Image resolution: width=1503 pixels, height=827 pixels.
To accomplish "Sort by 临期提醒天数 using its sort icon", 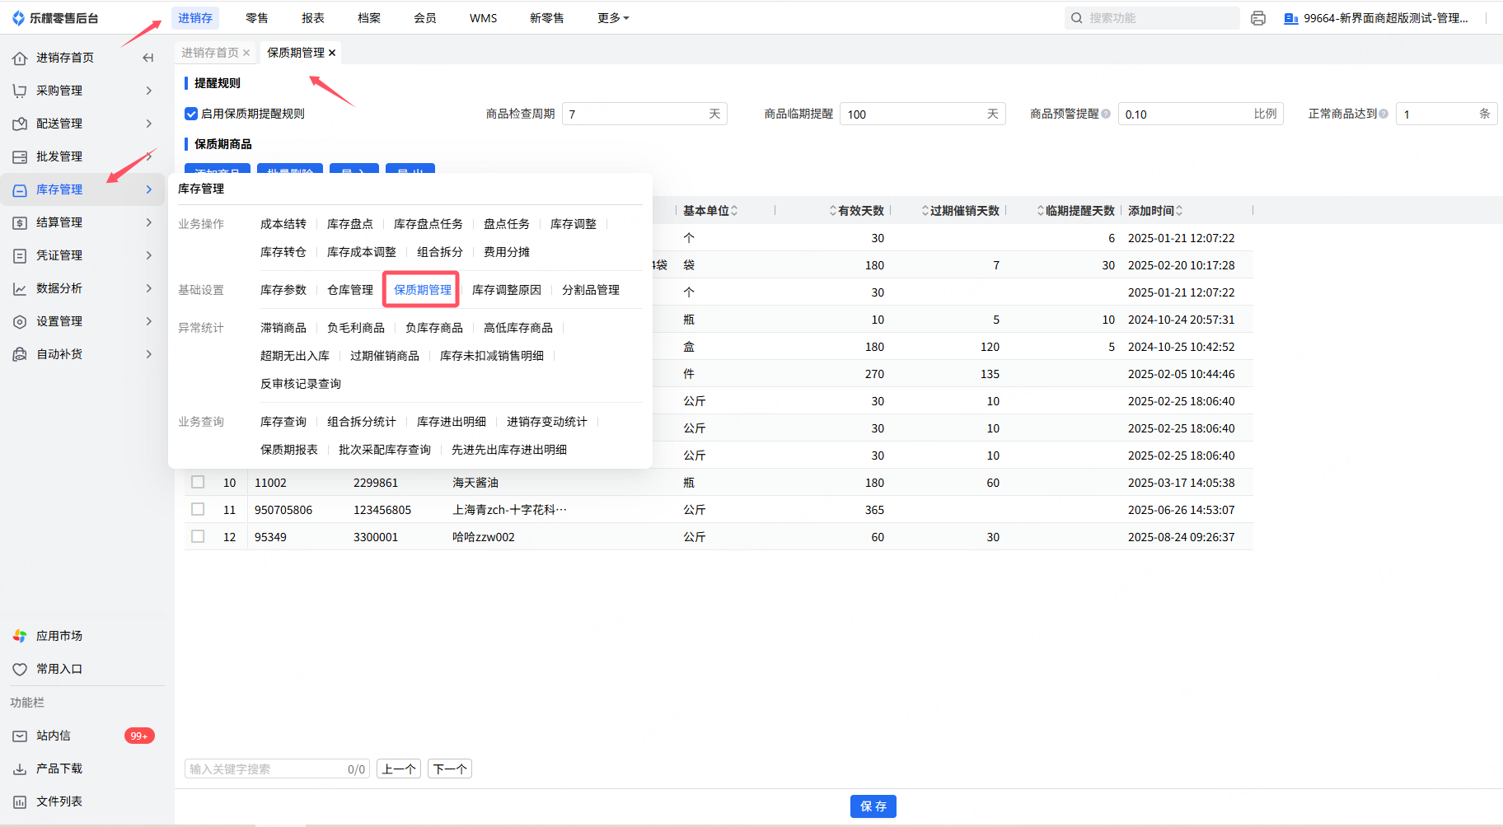I will pyautogui.click(x=1041, y=211).
